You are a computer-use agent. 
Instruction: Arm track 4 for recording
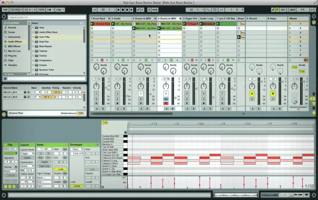click(x=166, y=103)
